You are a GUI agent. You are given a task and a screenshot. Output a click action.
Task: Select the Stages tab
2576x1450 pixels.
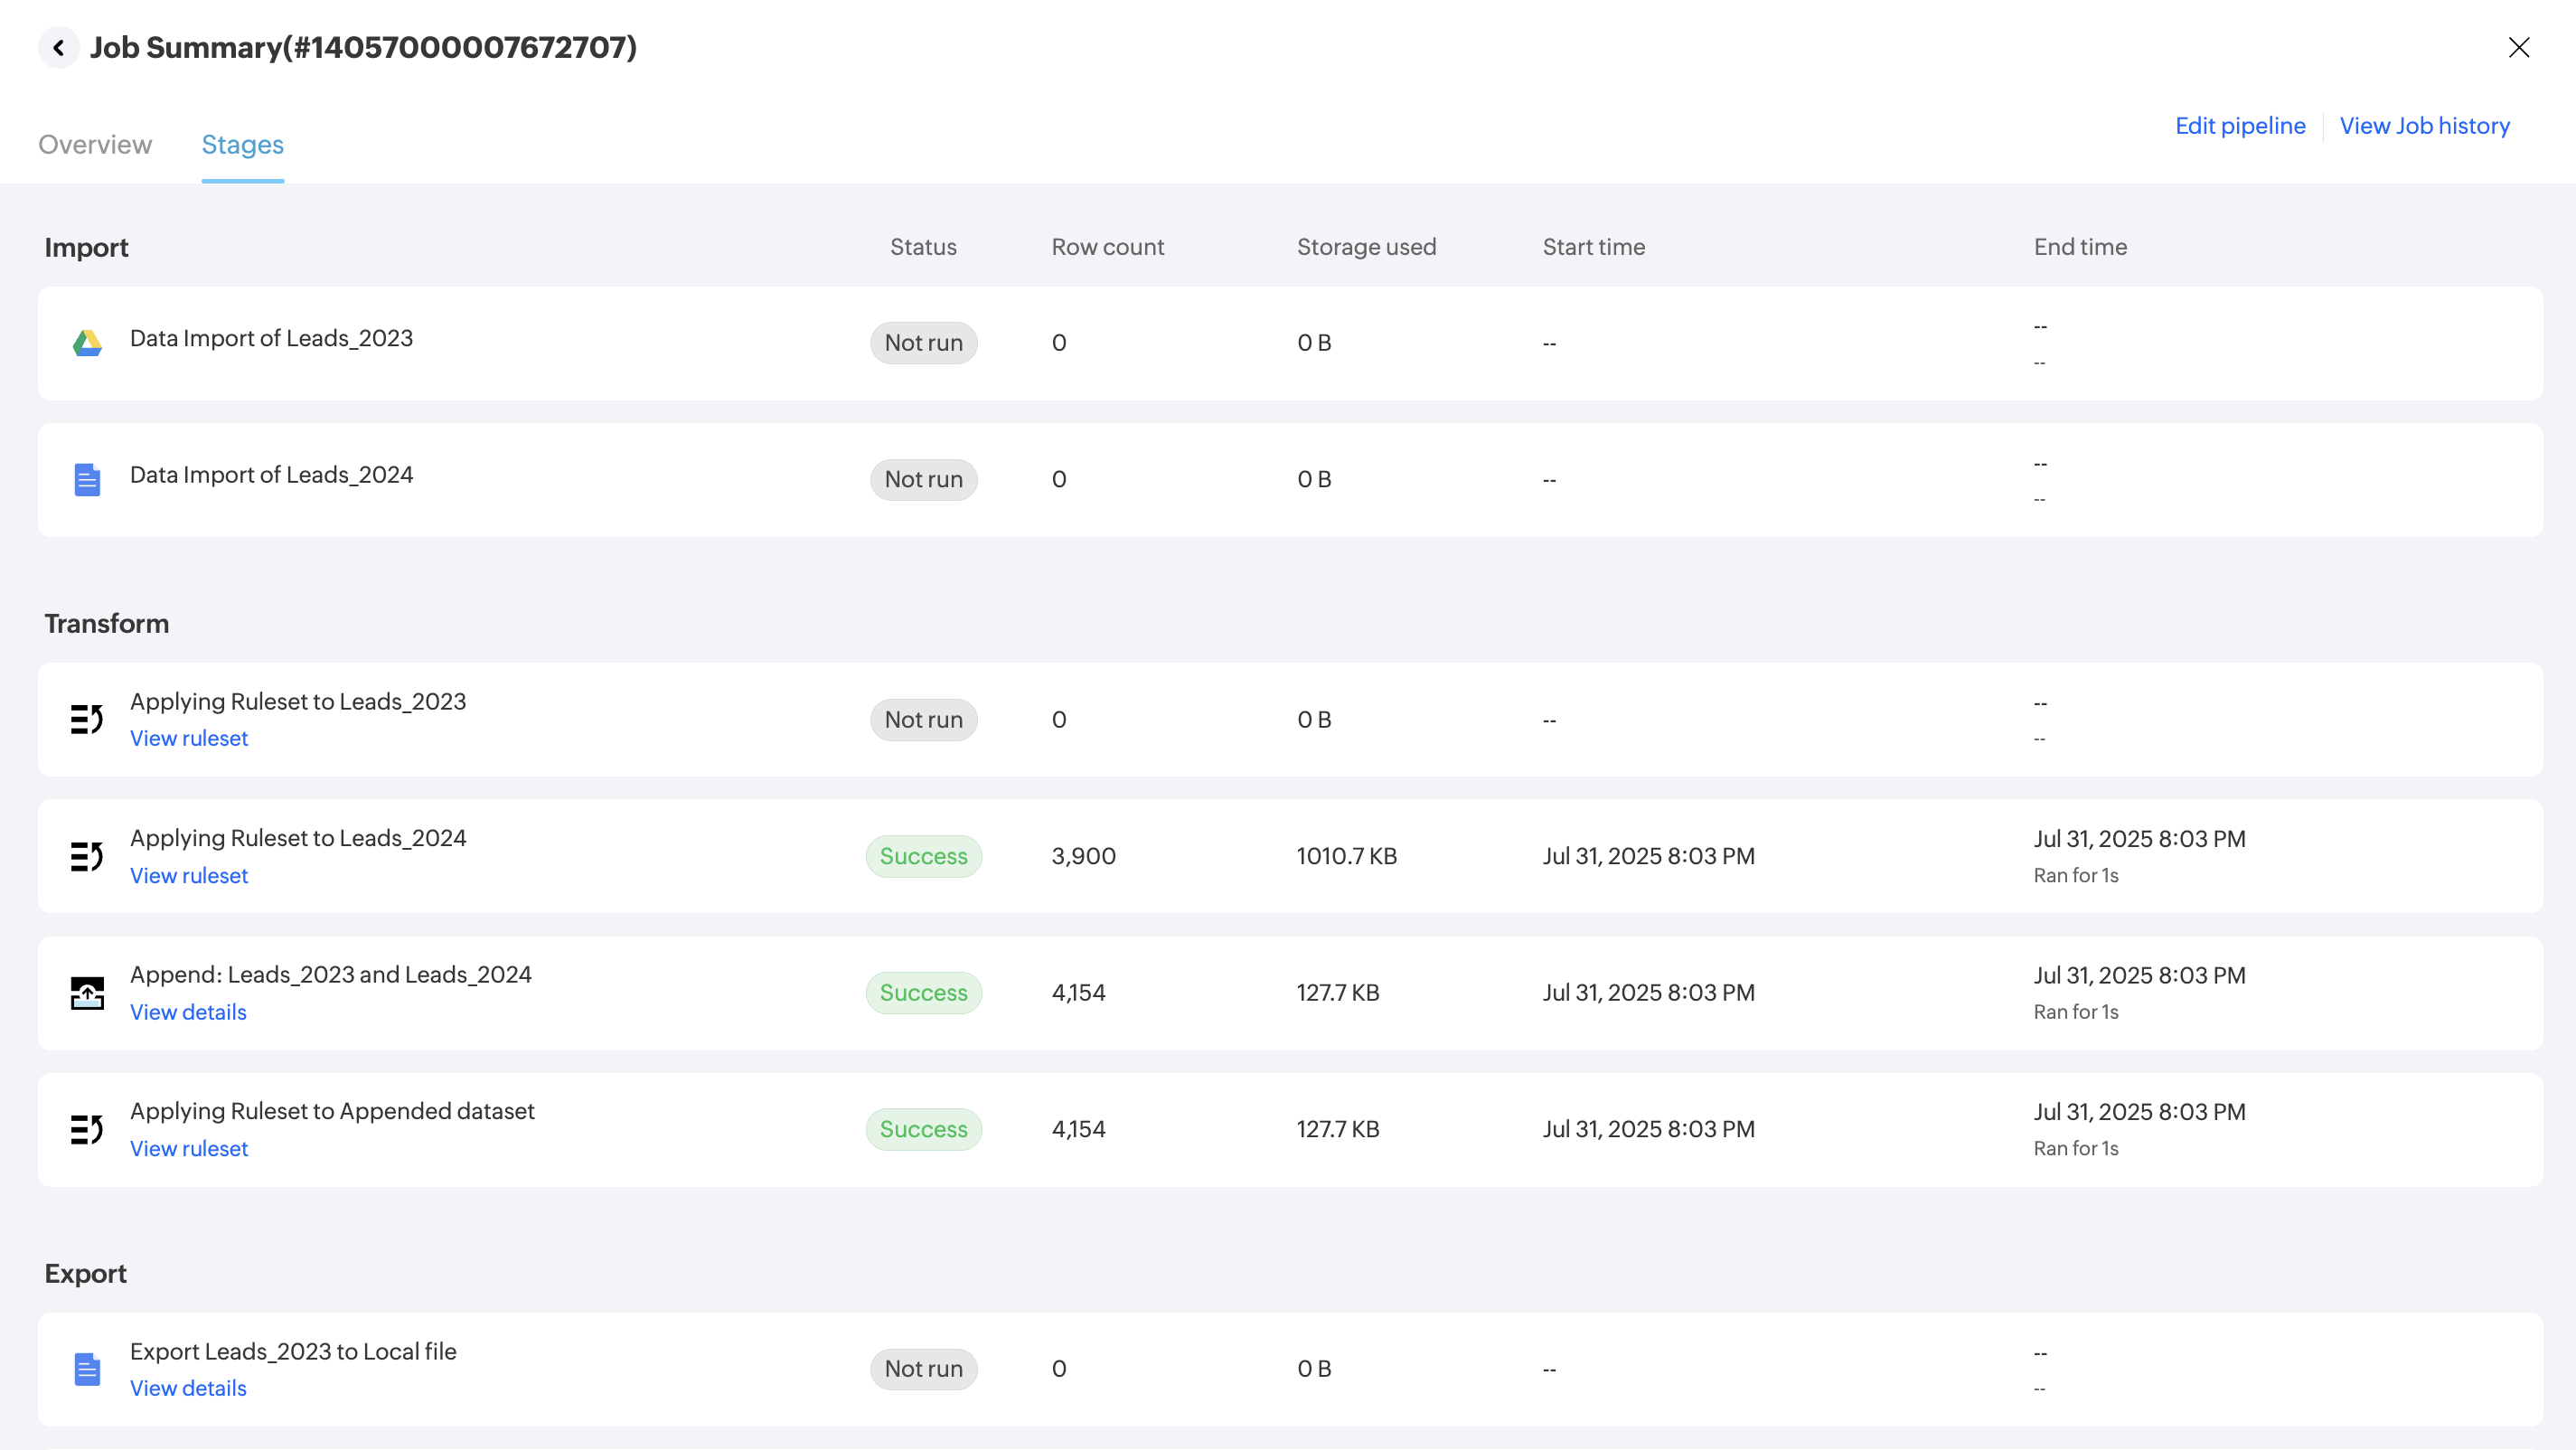tap(243, 145)
